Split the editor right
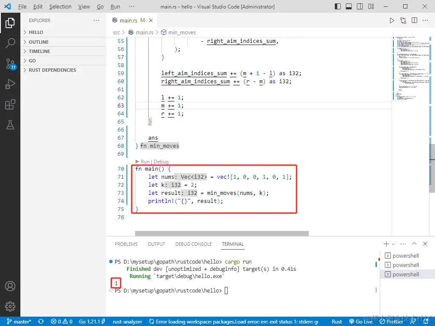 [x=414, y=20]
